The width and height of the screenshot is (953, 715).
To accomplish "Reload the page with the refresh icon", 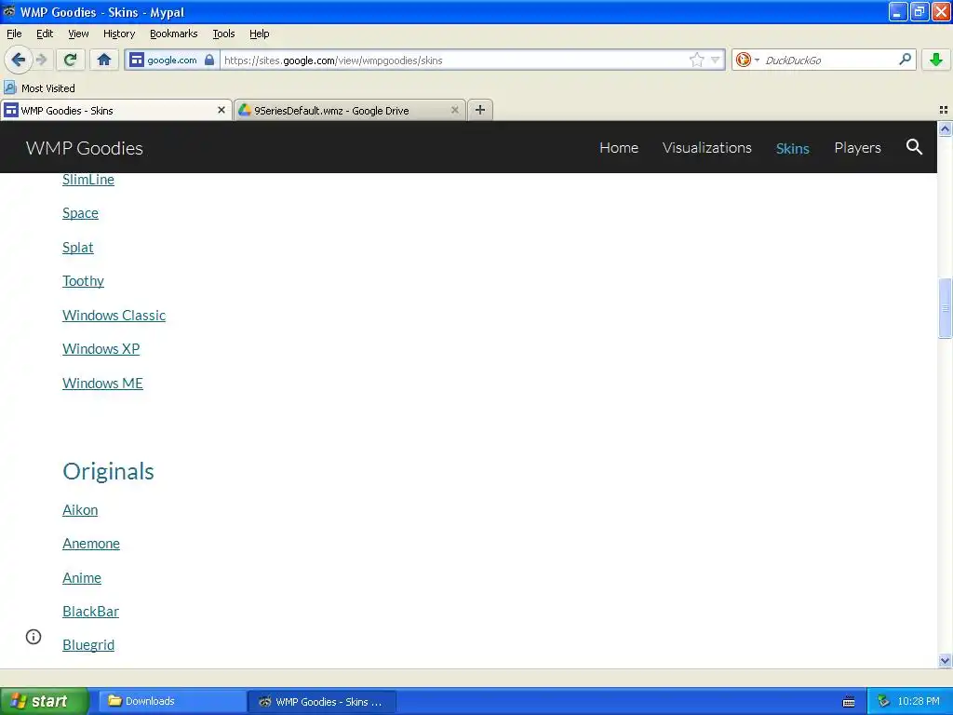I will (71, 60).
